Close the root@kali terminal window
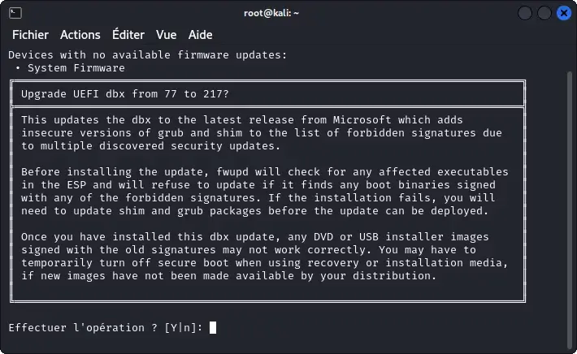The width and height of the screenshot is (577, 354). (562, 13)
